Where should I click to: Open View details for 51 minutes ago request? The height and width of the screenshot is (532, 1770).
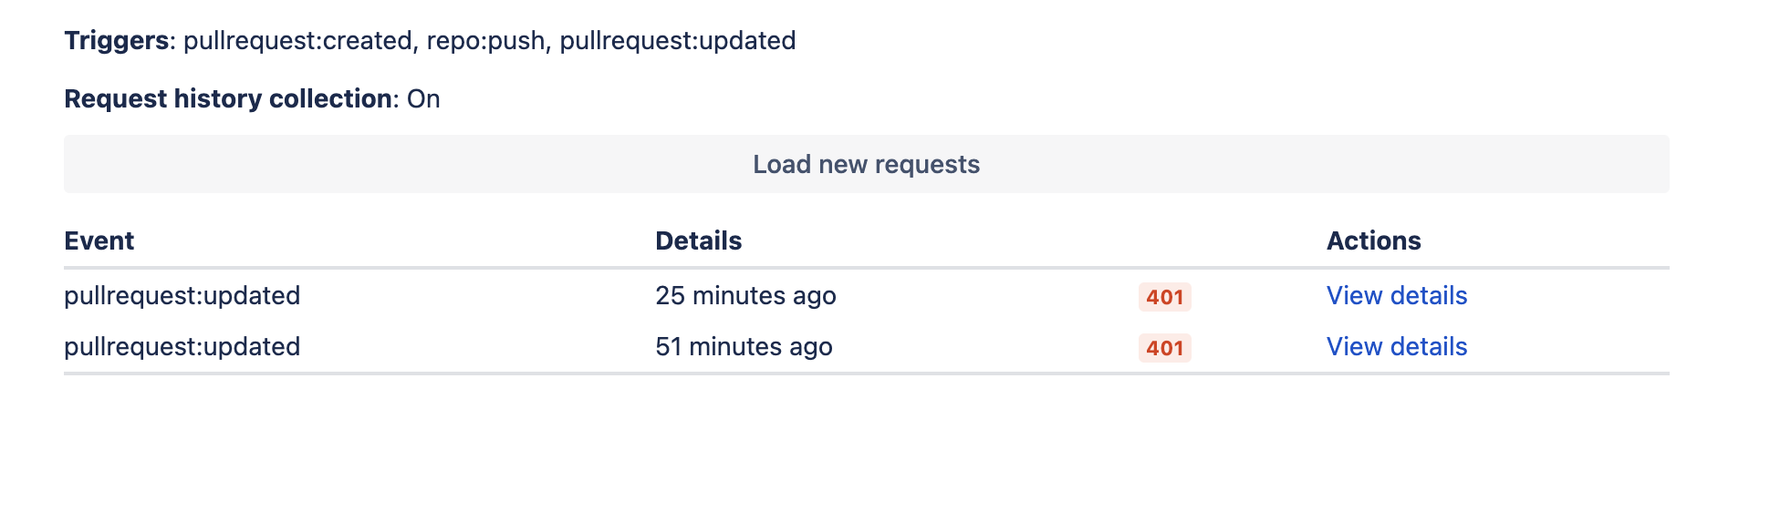(1396, 347)
